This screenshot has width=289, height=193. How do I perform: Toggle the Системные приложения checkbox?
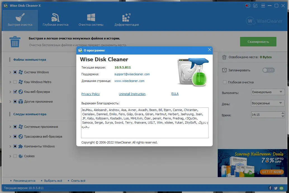(x=15, y=127)
